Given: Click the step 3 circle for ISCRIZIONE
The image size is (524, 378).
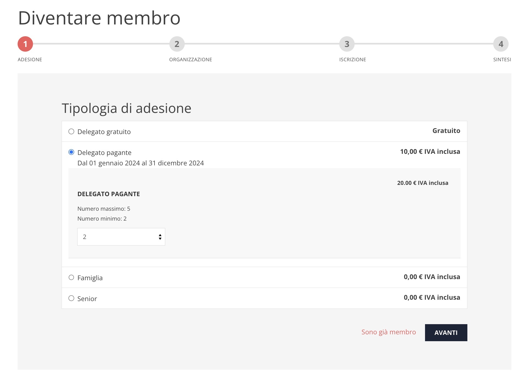Looking at the screenshot, I should tap(347, 44).
